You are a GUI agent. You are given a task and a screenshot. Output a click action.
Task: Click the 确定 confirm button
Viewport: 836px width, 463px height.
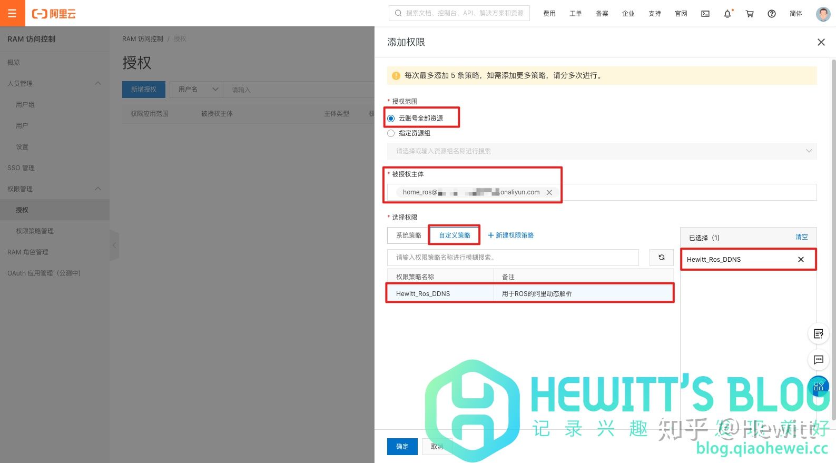pyautogui.click(x=402, y=447)
